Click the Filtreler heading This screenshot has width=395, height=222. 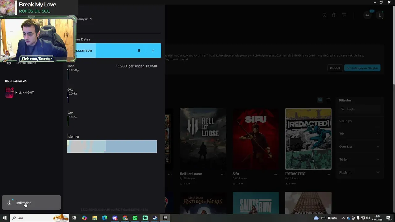pos(345,101)
